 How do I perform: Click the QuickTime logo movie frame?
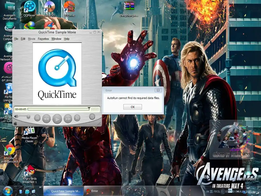[x=57, y=73]
